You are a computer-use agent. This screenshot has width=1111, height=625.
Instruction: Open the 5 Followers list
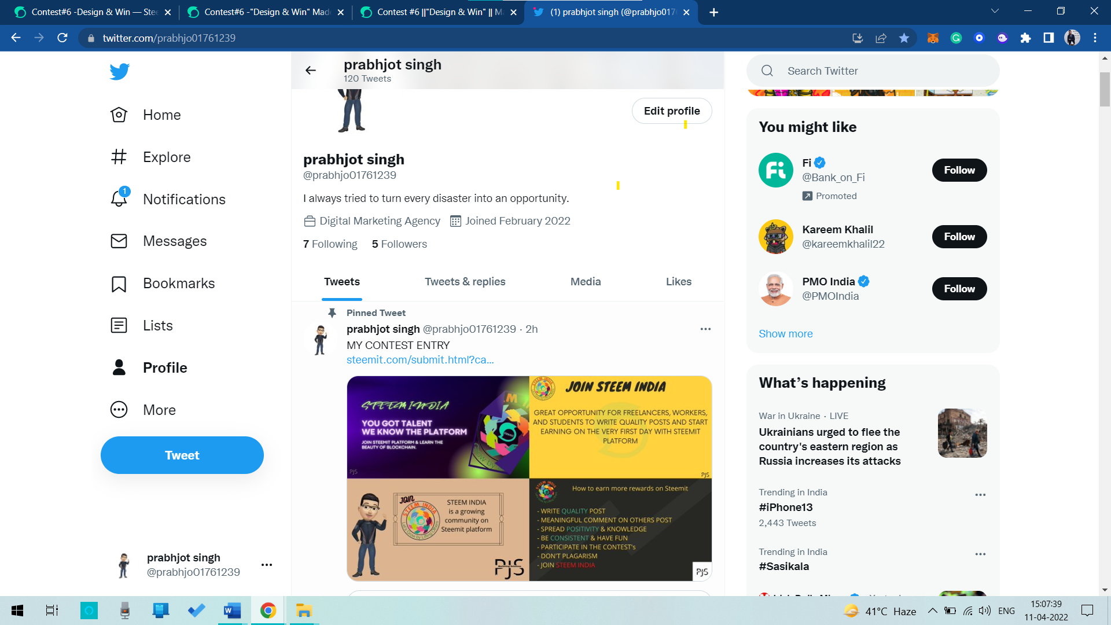399,244
